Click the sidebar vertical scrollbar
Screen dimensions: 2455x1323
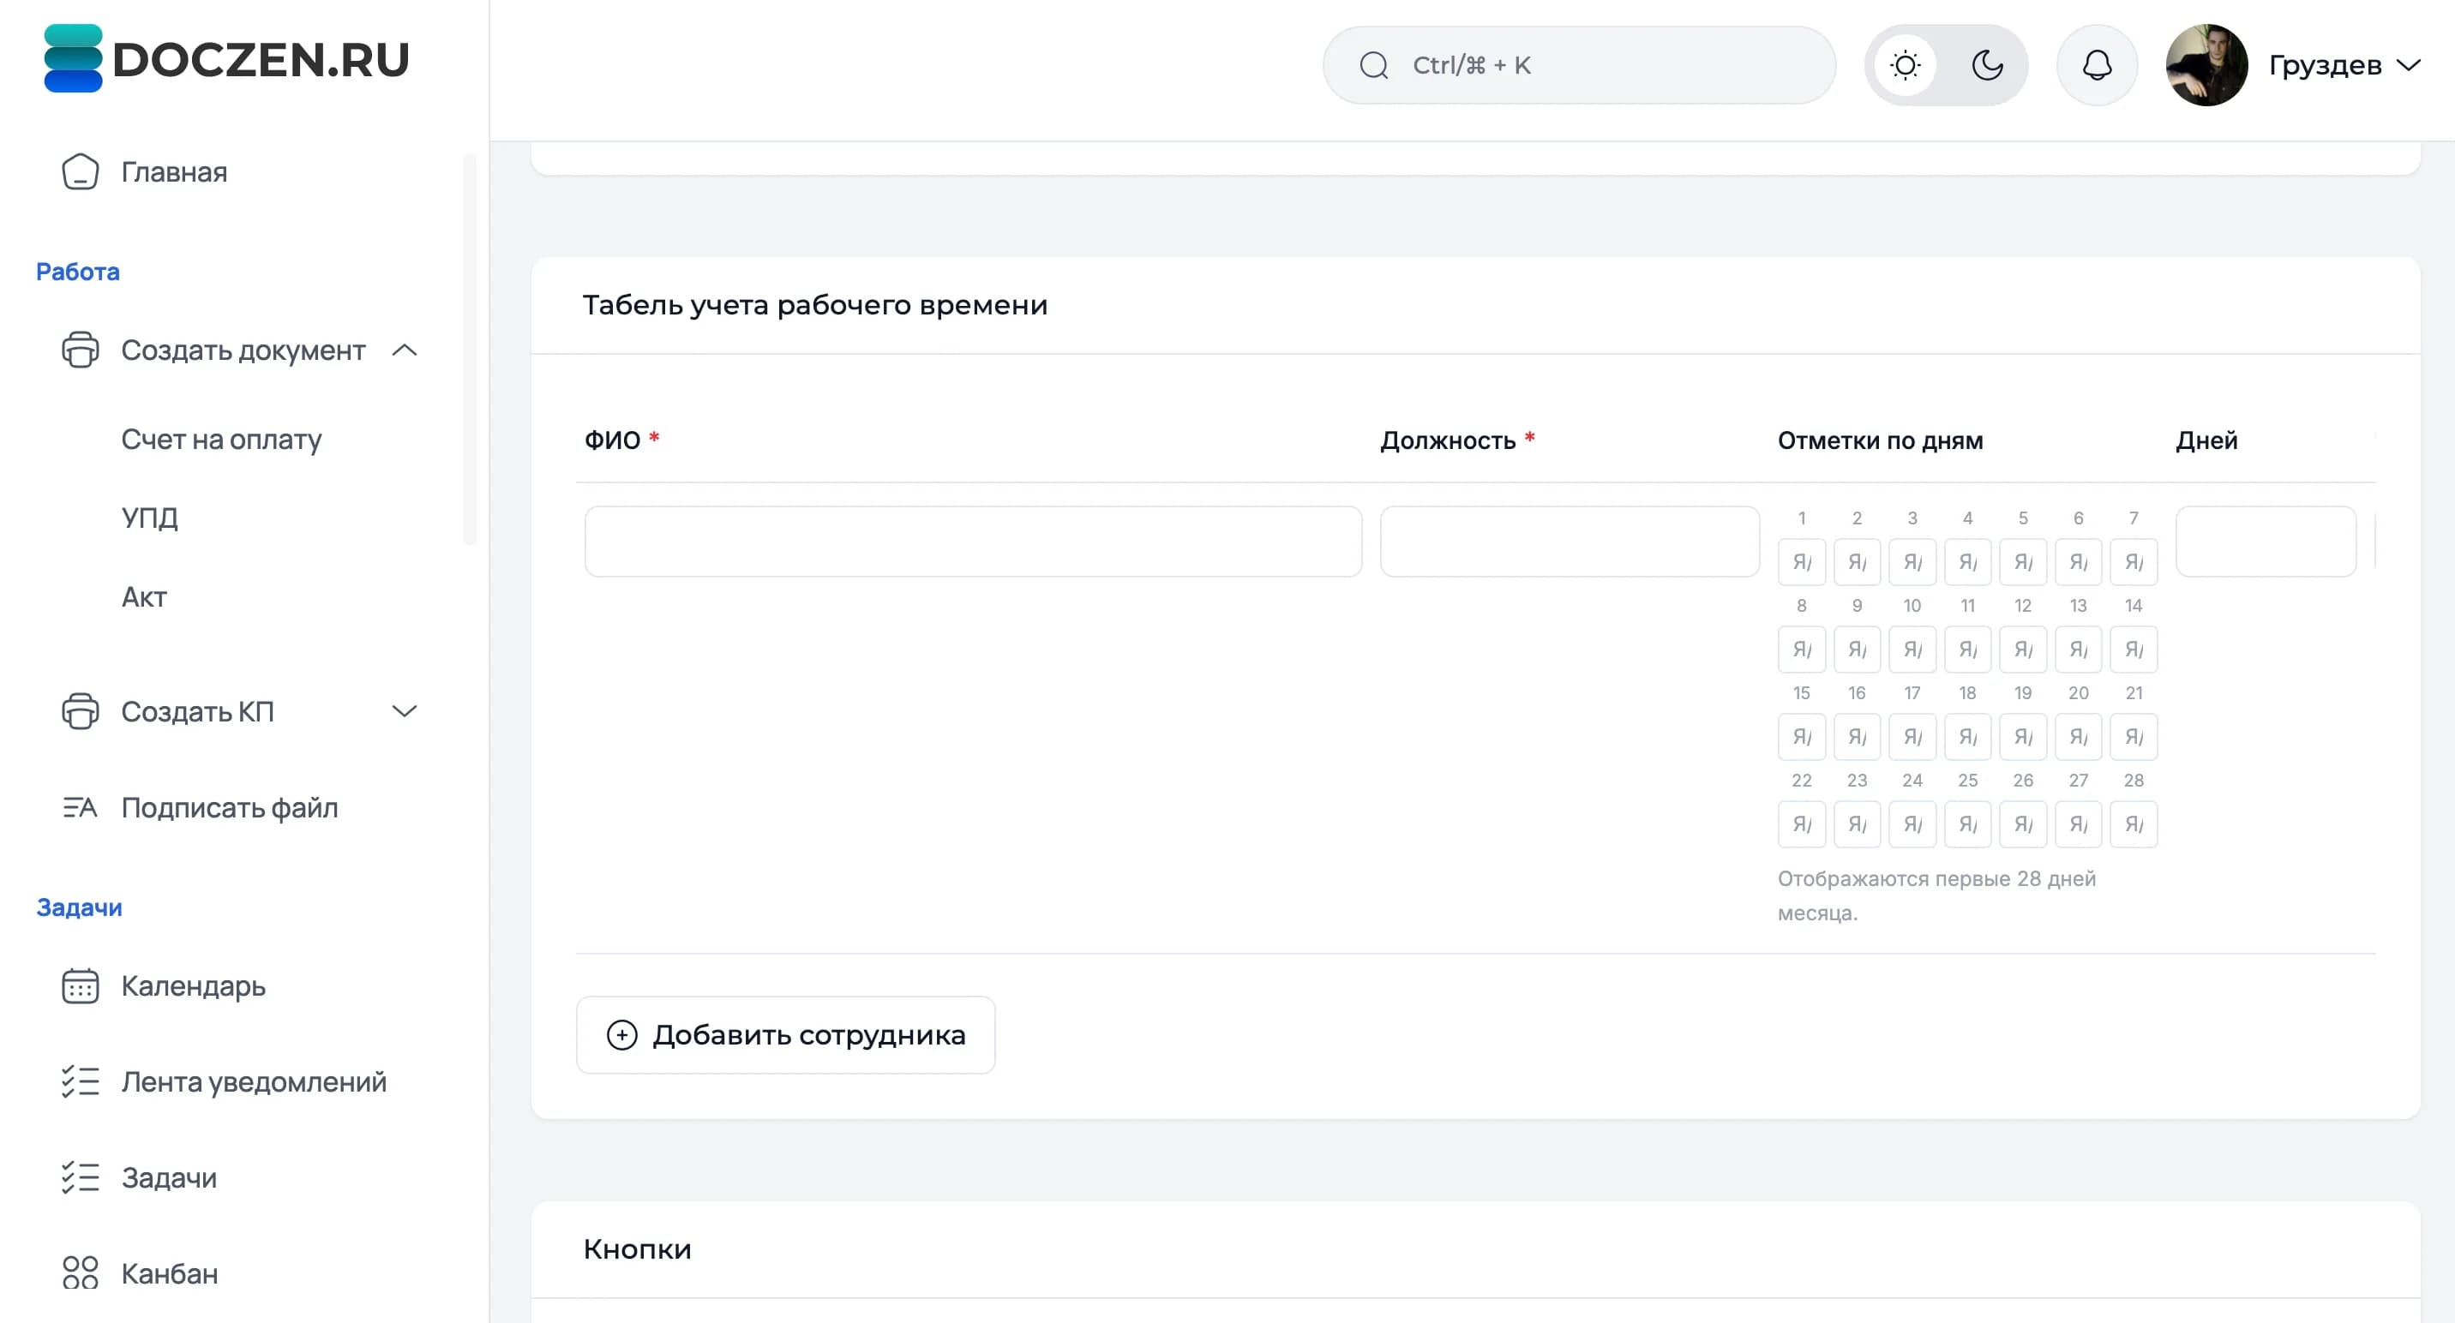(x=469, y=349)
